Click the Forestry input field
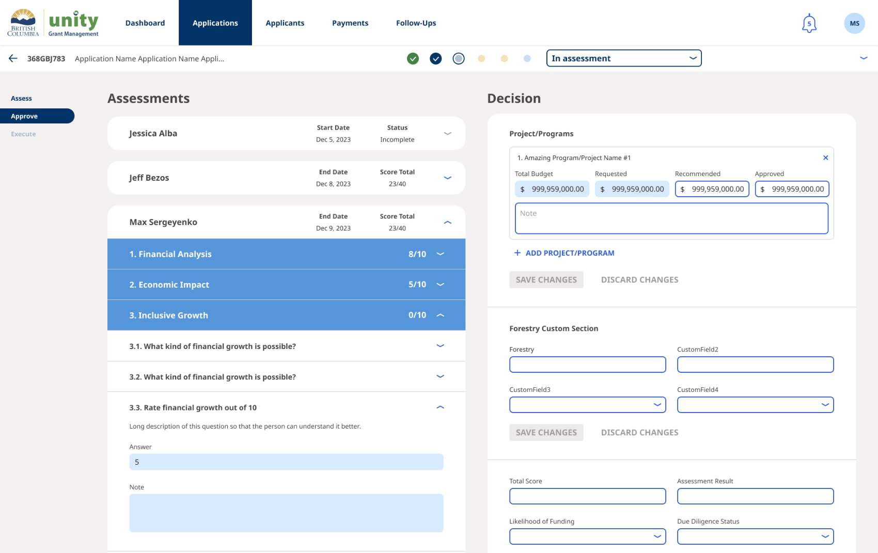The height and width of the screenshot is (553, 878). [587, 365]
